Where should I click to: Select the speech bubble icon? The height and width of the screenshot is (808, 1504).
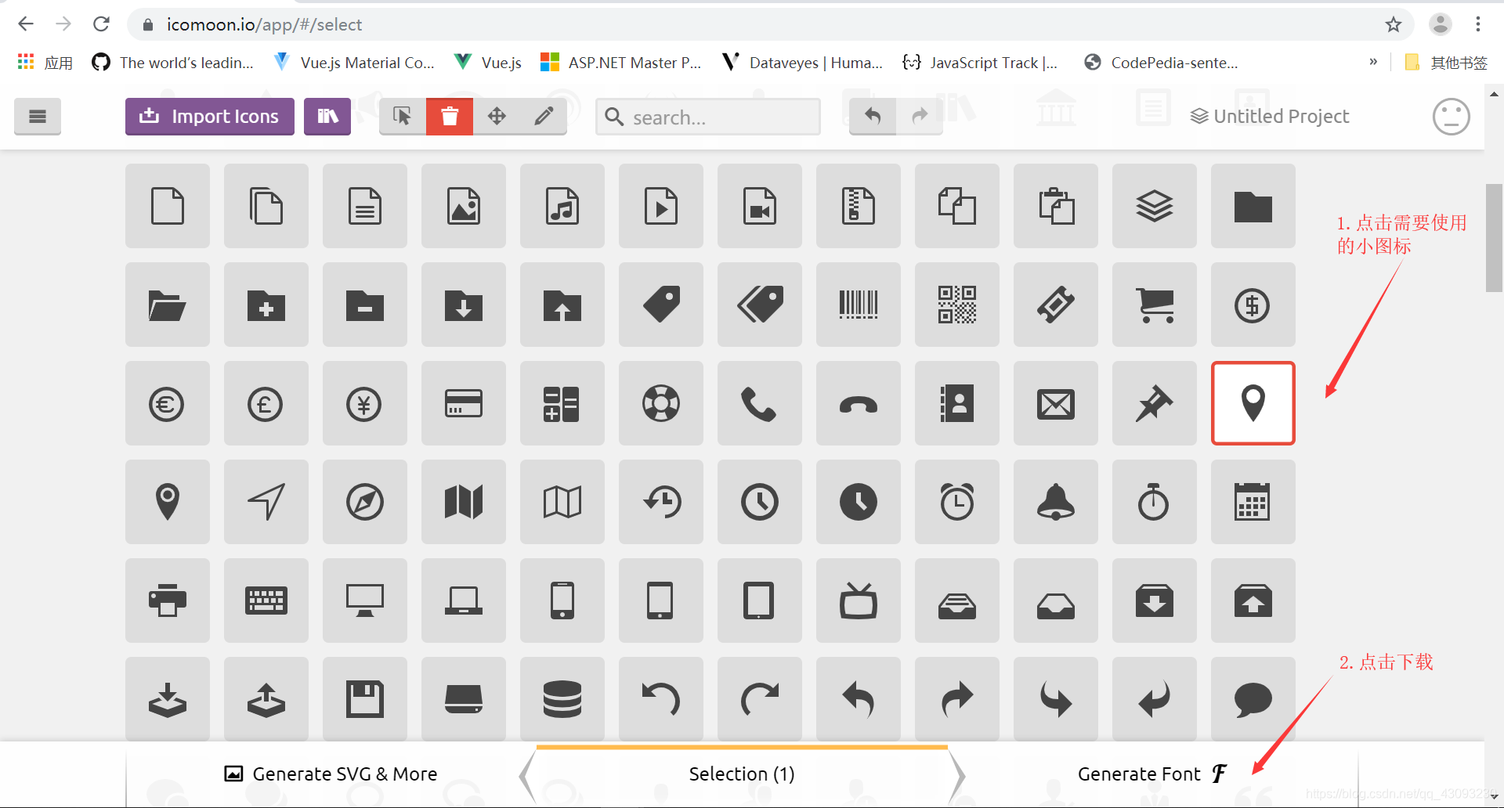click(x=1253, y=699)
